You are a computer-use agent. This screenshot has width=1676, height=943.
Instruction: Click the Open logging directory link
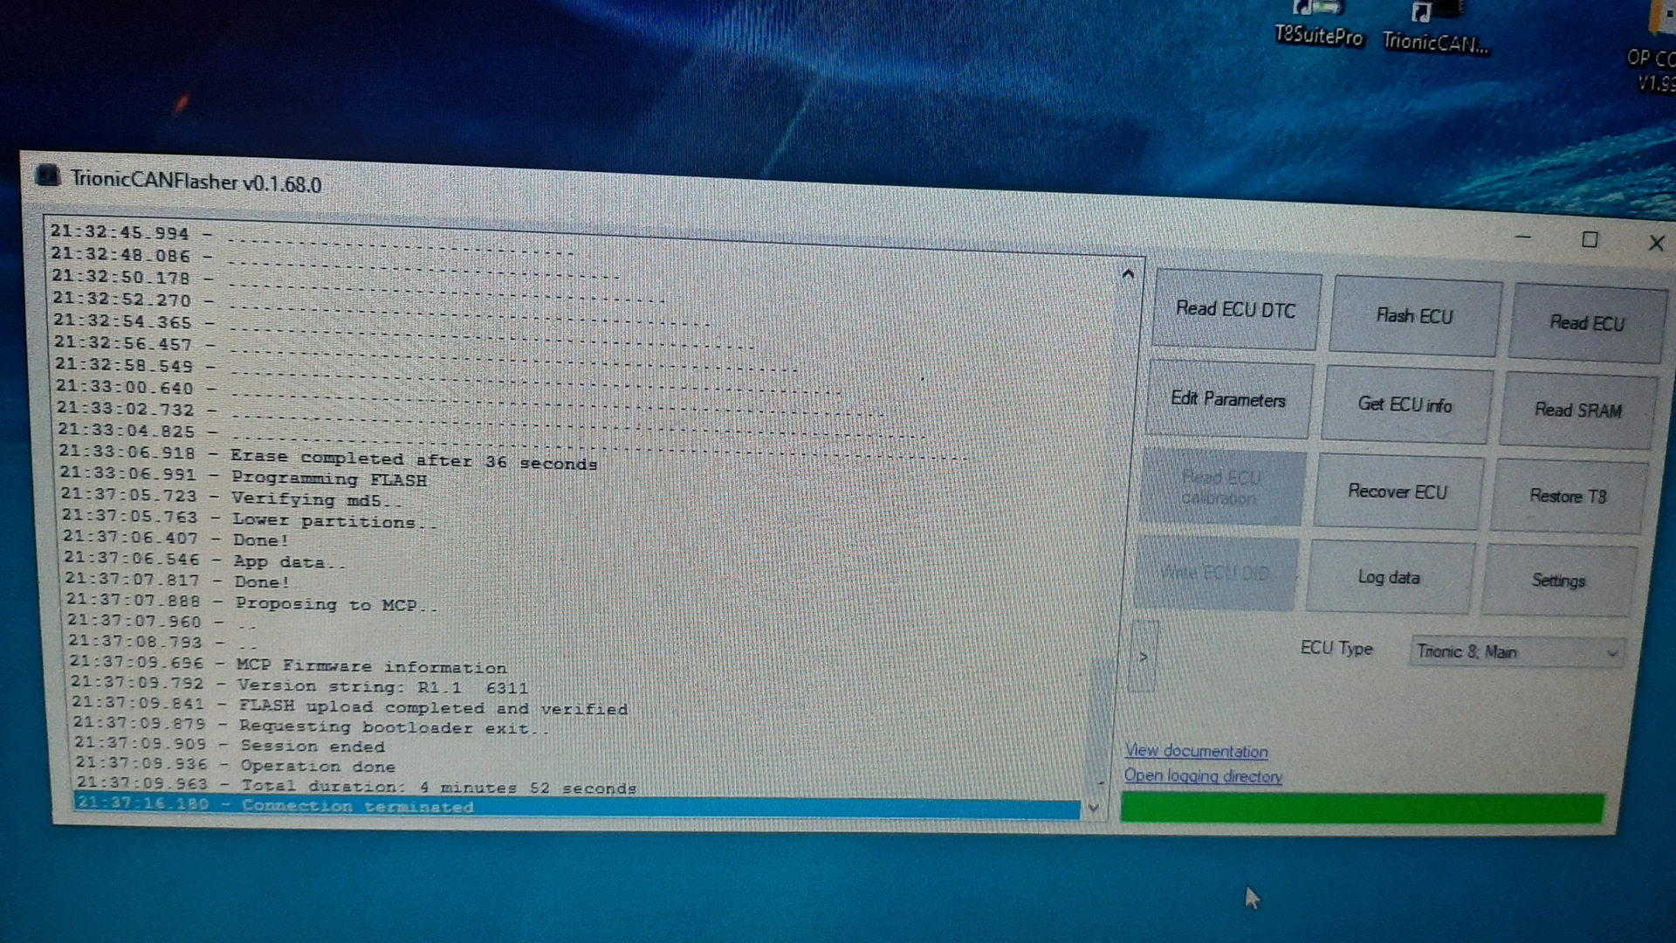pyautogui.click(x=1202, y=776)
